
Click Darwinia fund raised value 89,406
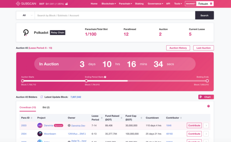(x=109, y=125)
